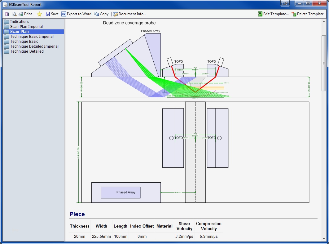Click the Shear Velocity column header

click(x=184, y=226)
